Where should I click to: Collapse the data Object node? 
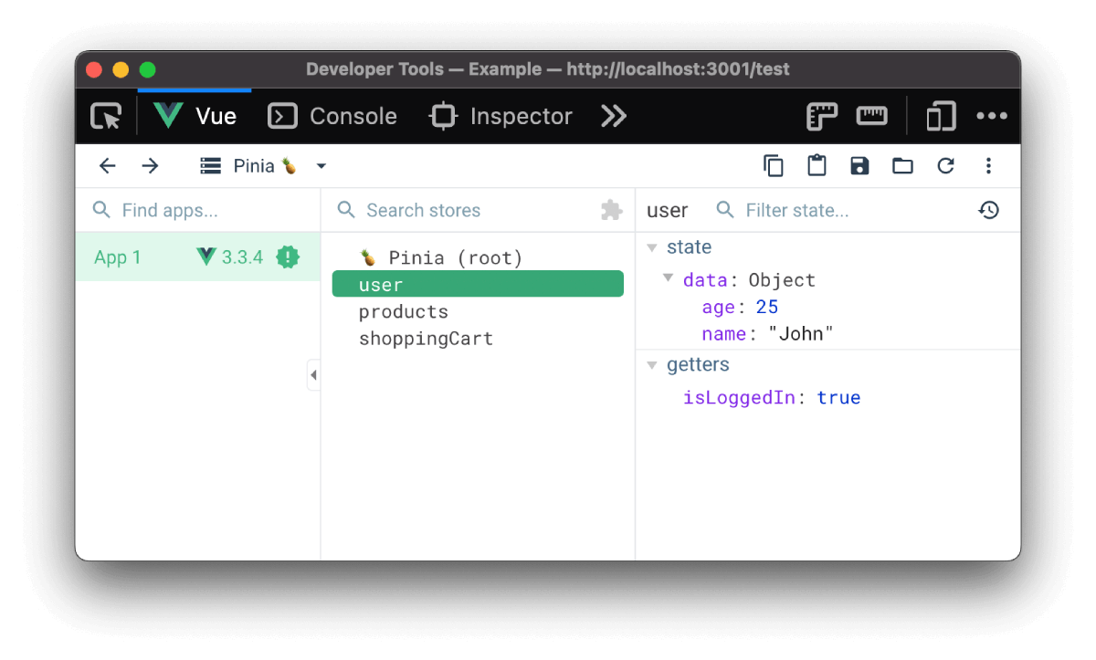(x=669, y=278)
